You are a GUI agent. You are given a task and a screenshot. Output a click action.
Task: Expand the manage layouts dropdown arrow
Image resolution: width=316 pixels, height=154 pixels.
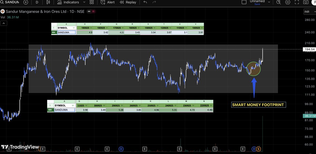pyautogui.click(x=269, y=2)
